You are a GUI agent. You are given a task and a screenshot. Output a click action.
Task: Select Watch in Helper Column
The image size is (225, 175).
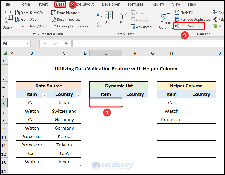coord(172,111)
